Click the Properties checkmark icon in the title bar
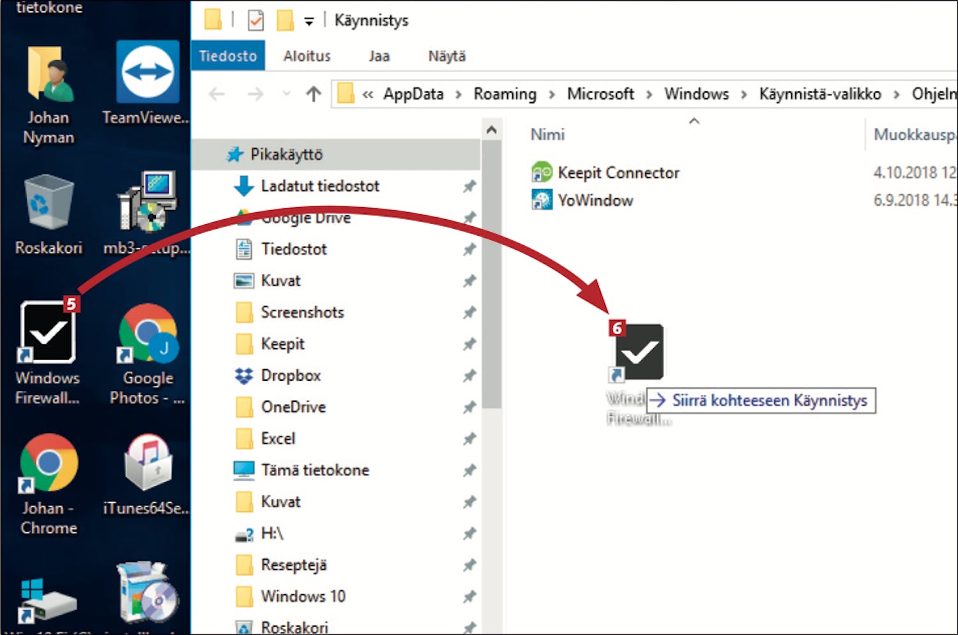The image size is (958, 635). [255, 20]
